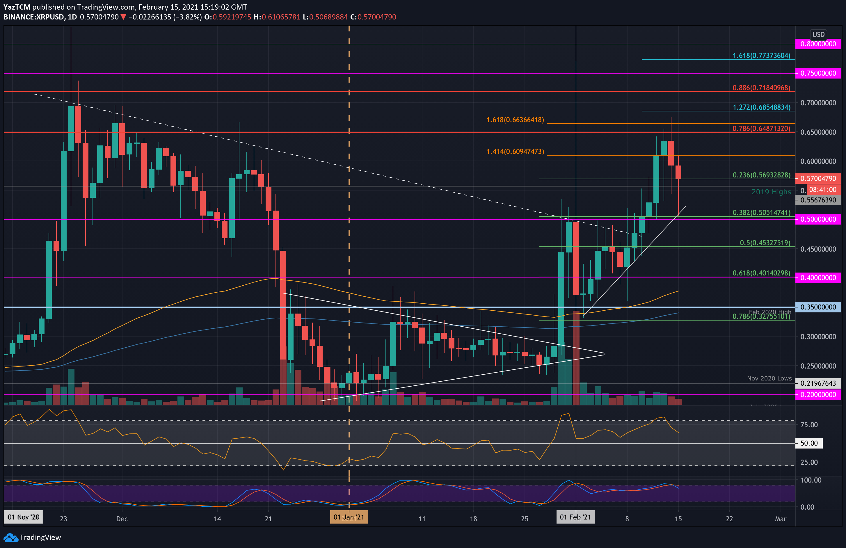Click the close price value C:0.57004790
The width and height of the screenshot is (846, 548).
(x=373, y=17)
